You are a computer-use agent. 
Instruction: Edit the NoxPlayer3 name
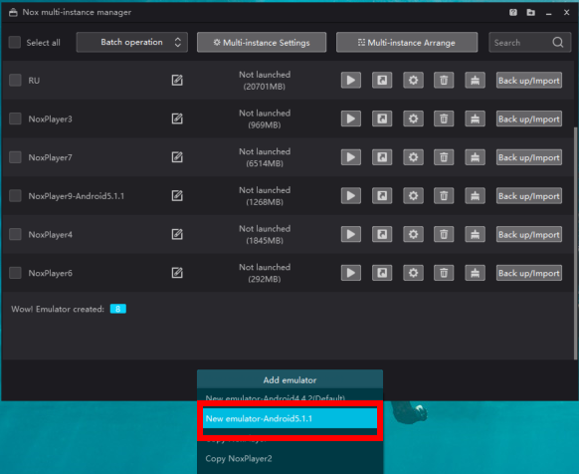[x=177, y=118]
